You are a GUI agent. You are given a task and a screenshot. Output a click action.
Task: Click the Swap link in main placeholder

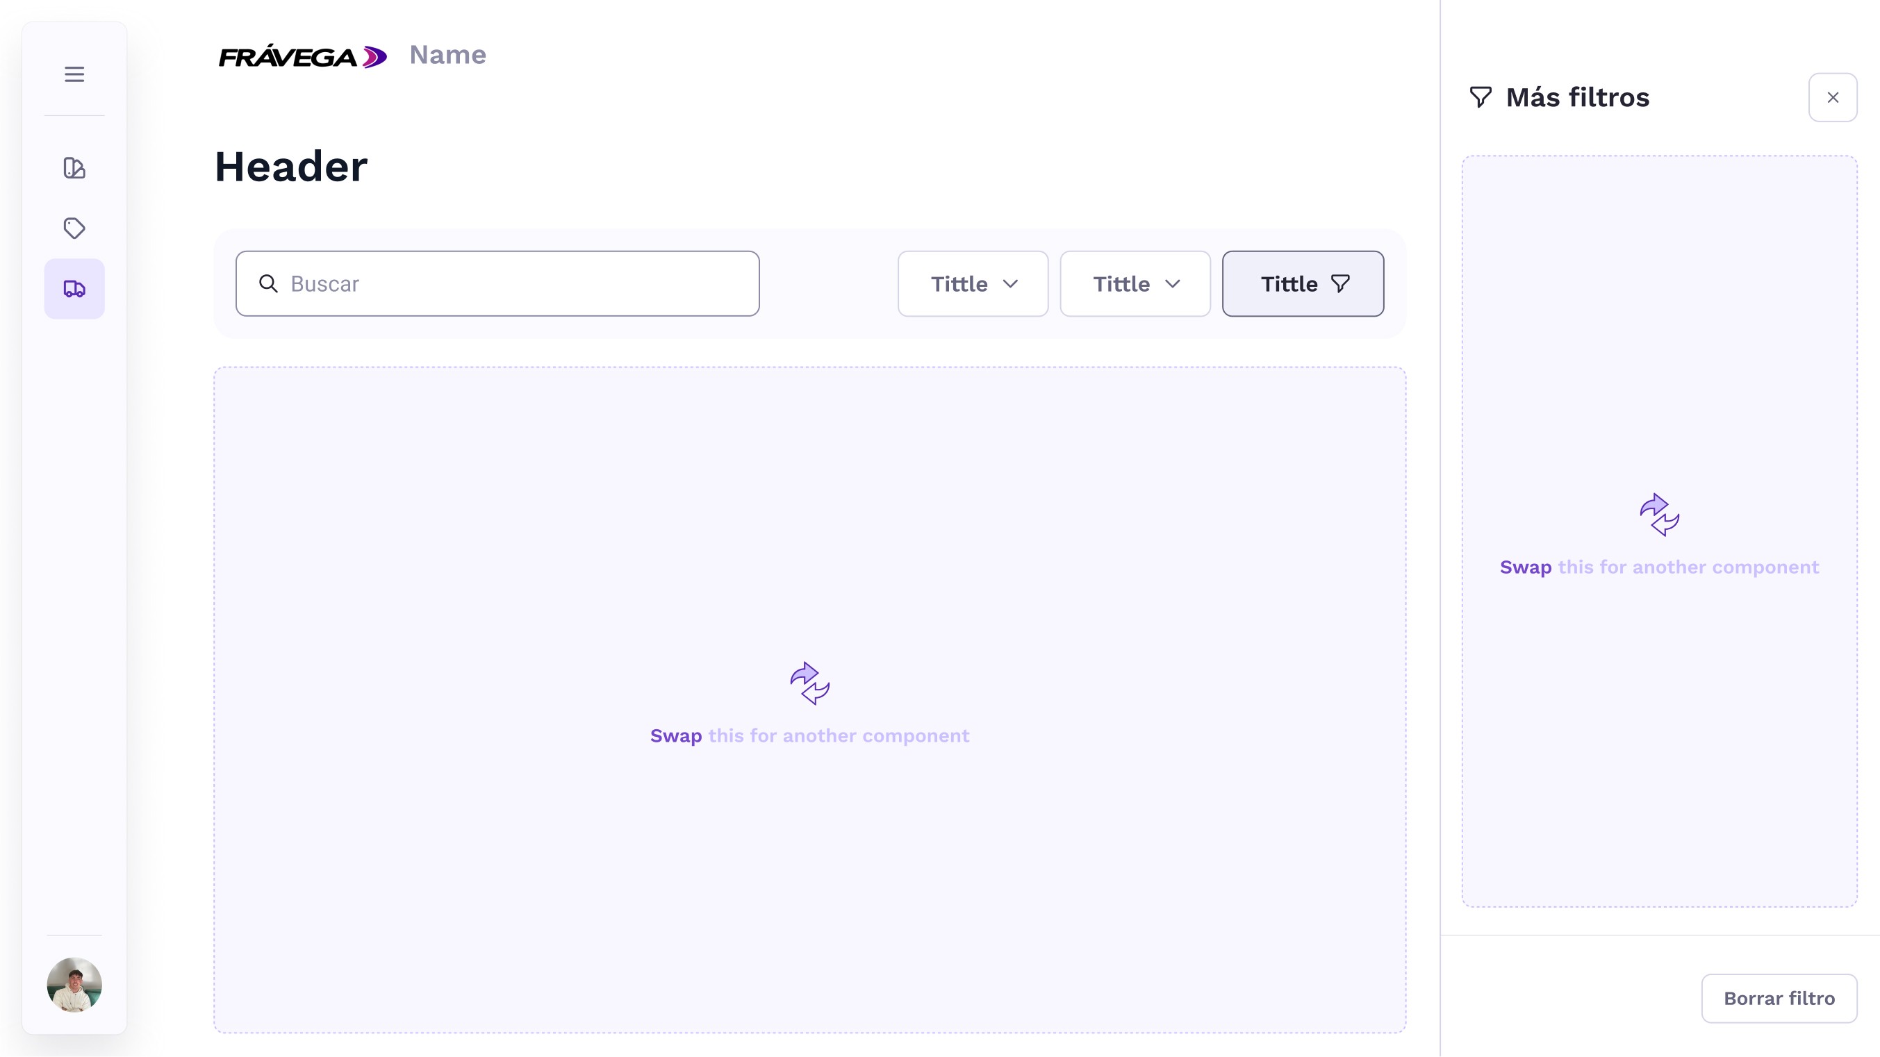[x=675, y=735]
